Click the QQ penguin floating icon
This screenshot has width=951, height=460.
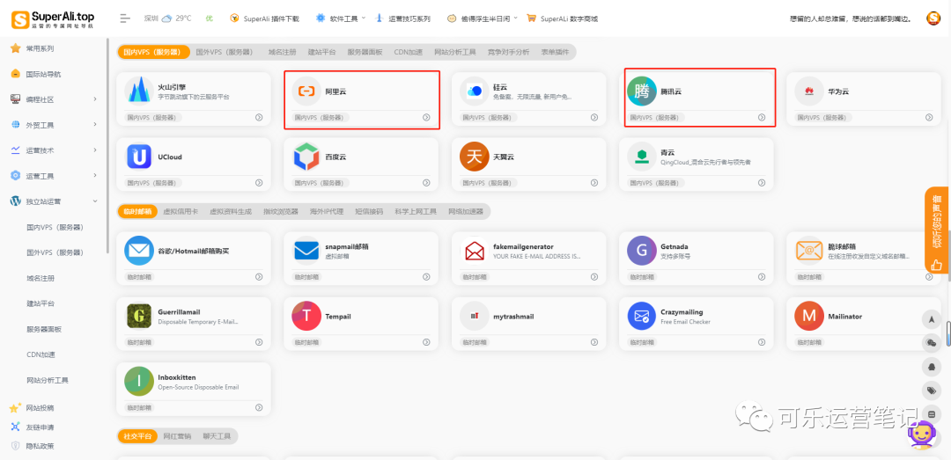932,366
